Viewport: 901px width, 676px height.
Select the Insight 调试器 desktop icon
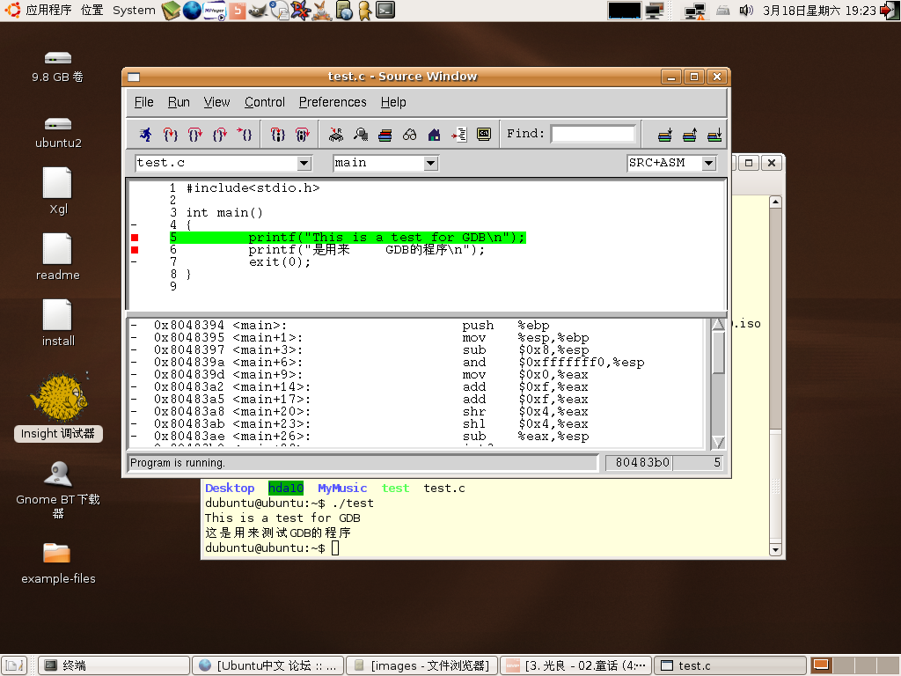click(x=58, y=408)
